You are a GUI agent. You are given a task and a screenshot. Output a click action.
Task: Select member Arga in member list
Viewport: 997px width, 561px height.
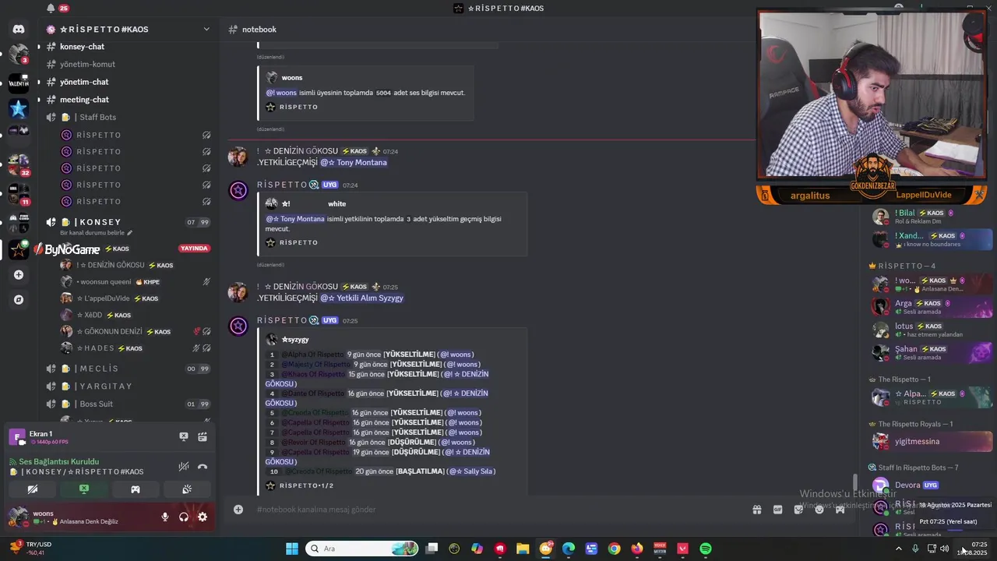931,307
